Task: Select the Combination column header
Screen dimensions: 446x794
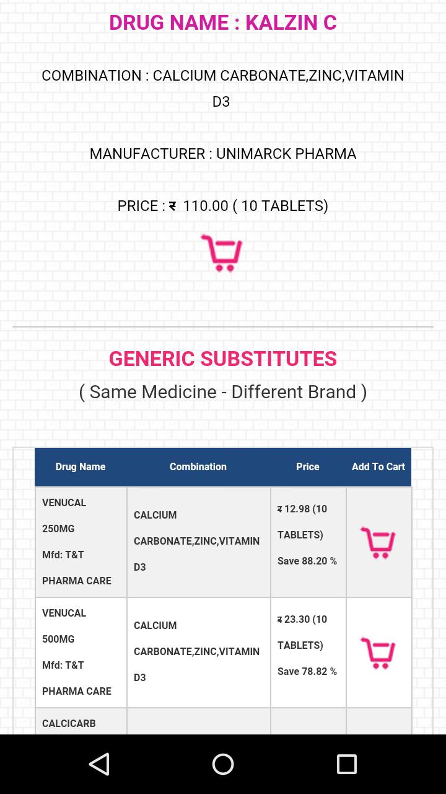Action: point(198,467)
